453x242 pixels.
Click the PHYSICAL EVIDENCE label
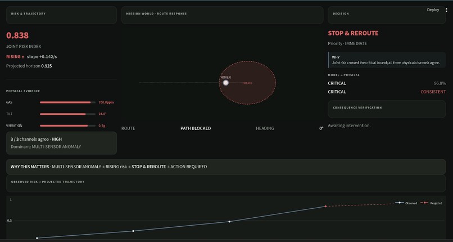(23, 91)
